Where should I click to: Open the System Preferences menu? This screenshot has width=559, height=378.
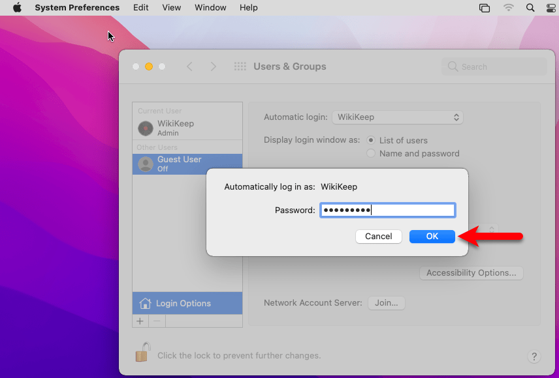point(77,7)
